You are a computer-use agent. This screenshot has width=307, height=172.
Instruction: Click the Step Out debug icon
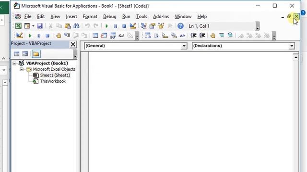point(84,35)
